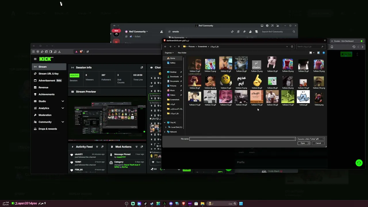Image resolution: width=368 pixels, height=207 pixels.
Task: Open the file dialog help button
Action: (x=323, y=53)
